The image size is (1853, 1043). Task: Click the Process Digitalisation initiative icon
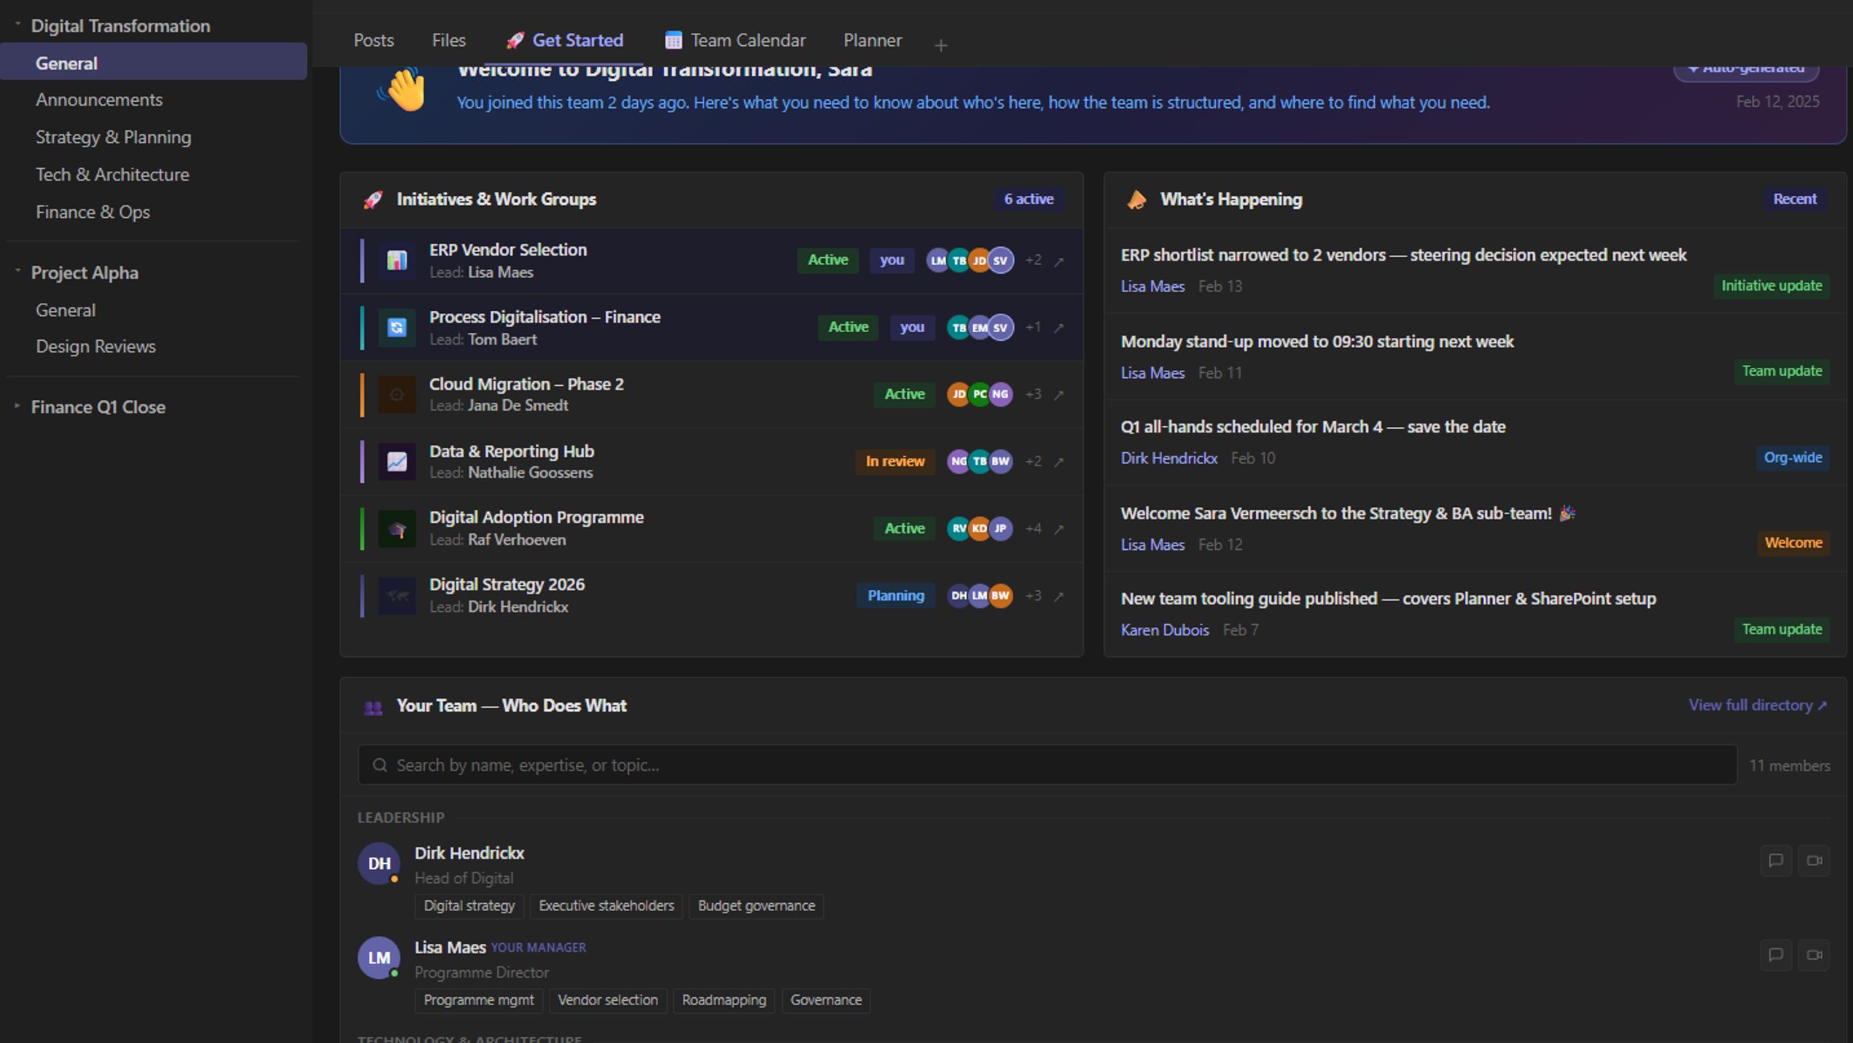click(397, 328)
